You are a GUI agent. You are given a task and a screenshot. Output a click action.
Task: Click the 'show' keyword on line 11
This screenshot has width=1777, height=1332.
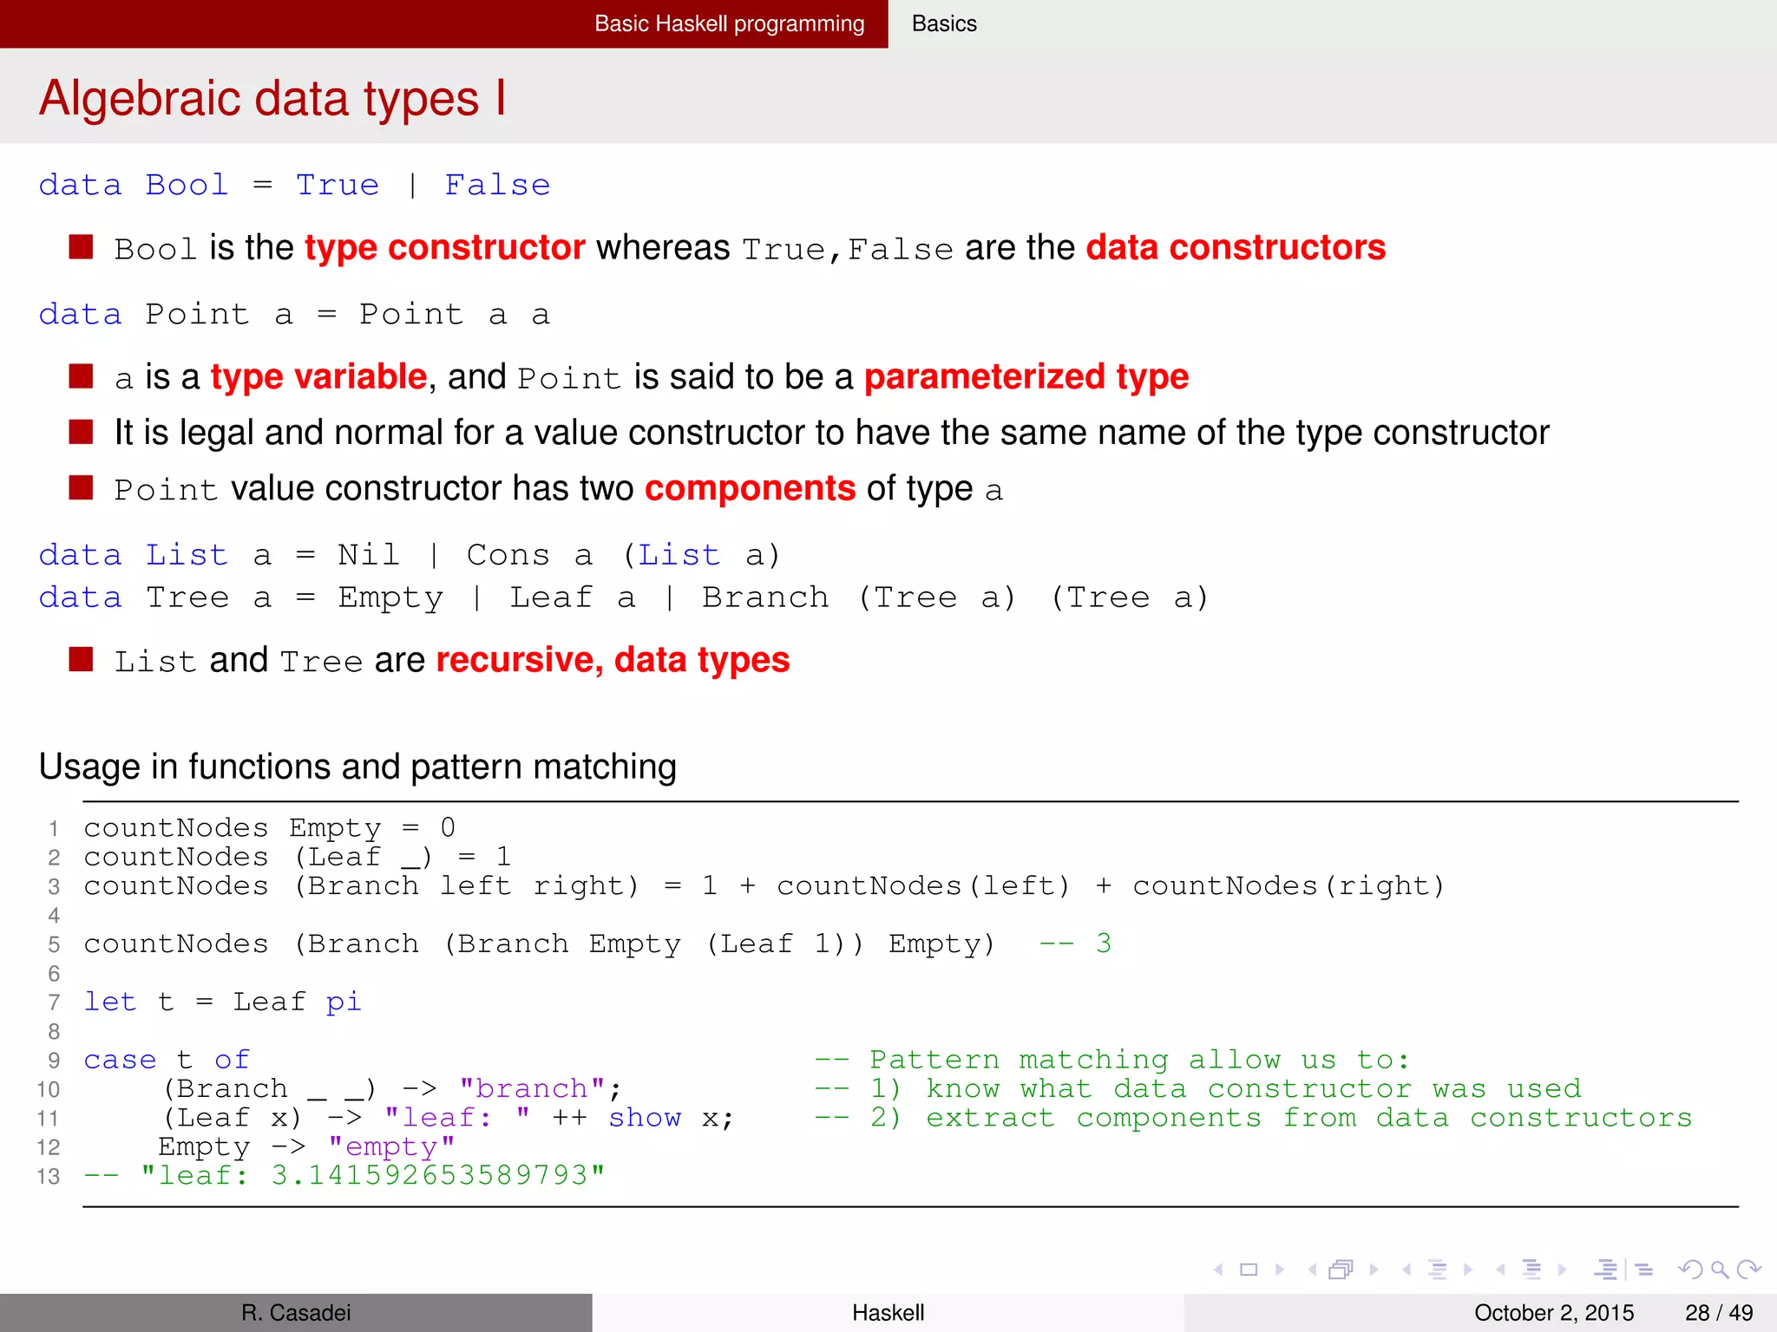(x=645, y=1118)
